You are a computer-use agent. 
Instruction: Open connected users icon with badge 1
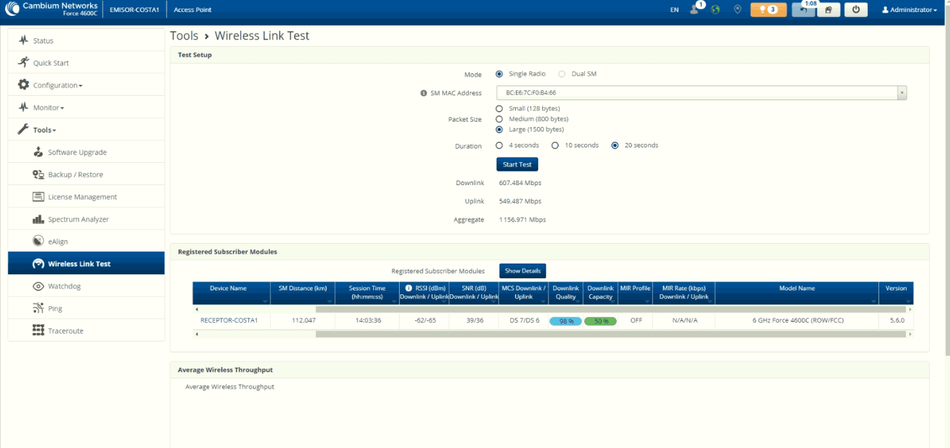pos(697,9)
